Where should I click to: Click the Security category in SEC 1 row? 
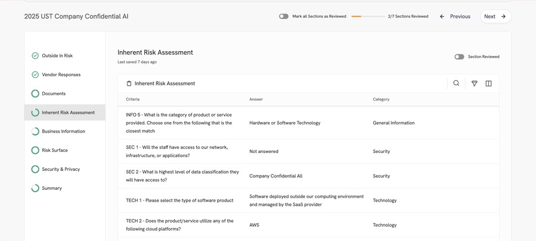(382, 152)
